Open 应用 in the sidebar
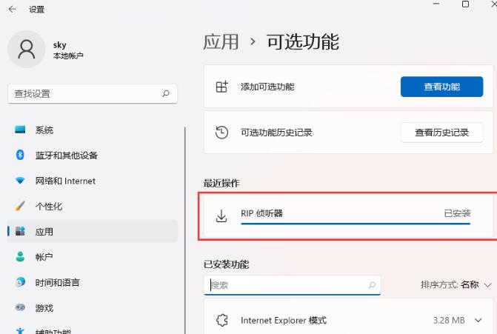This screenshot has height=334, width=497. [x=44, y=232]
